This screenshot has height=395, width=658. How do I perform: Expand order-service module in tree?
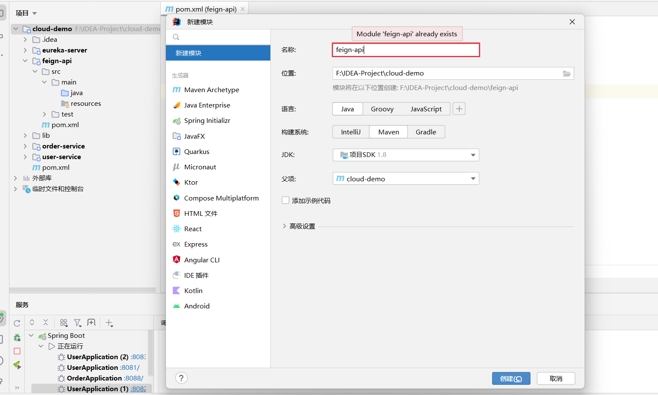[25, 146]
